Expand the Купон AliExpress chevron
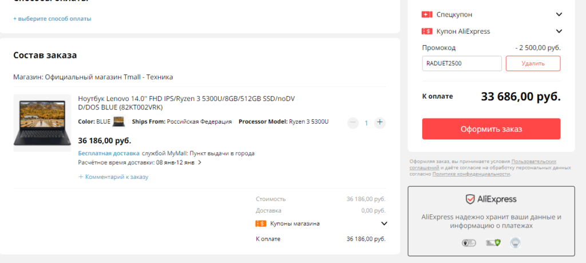The height and width of the screenshot is (263, 586). 559,32
